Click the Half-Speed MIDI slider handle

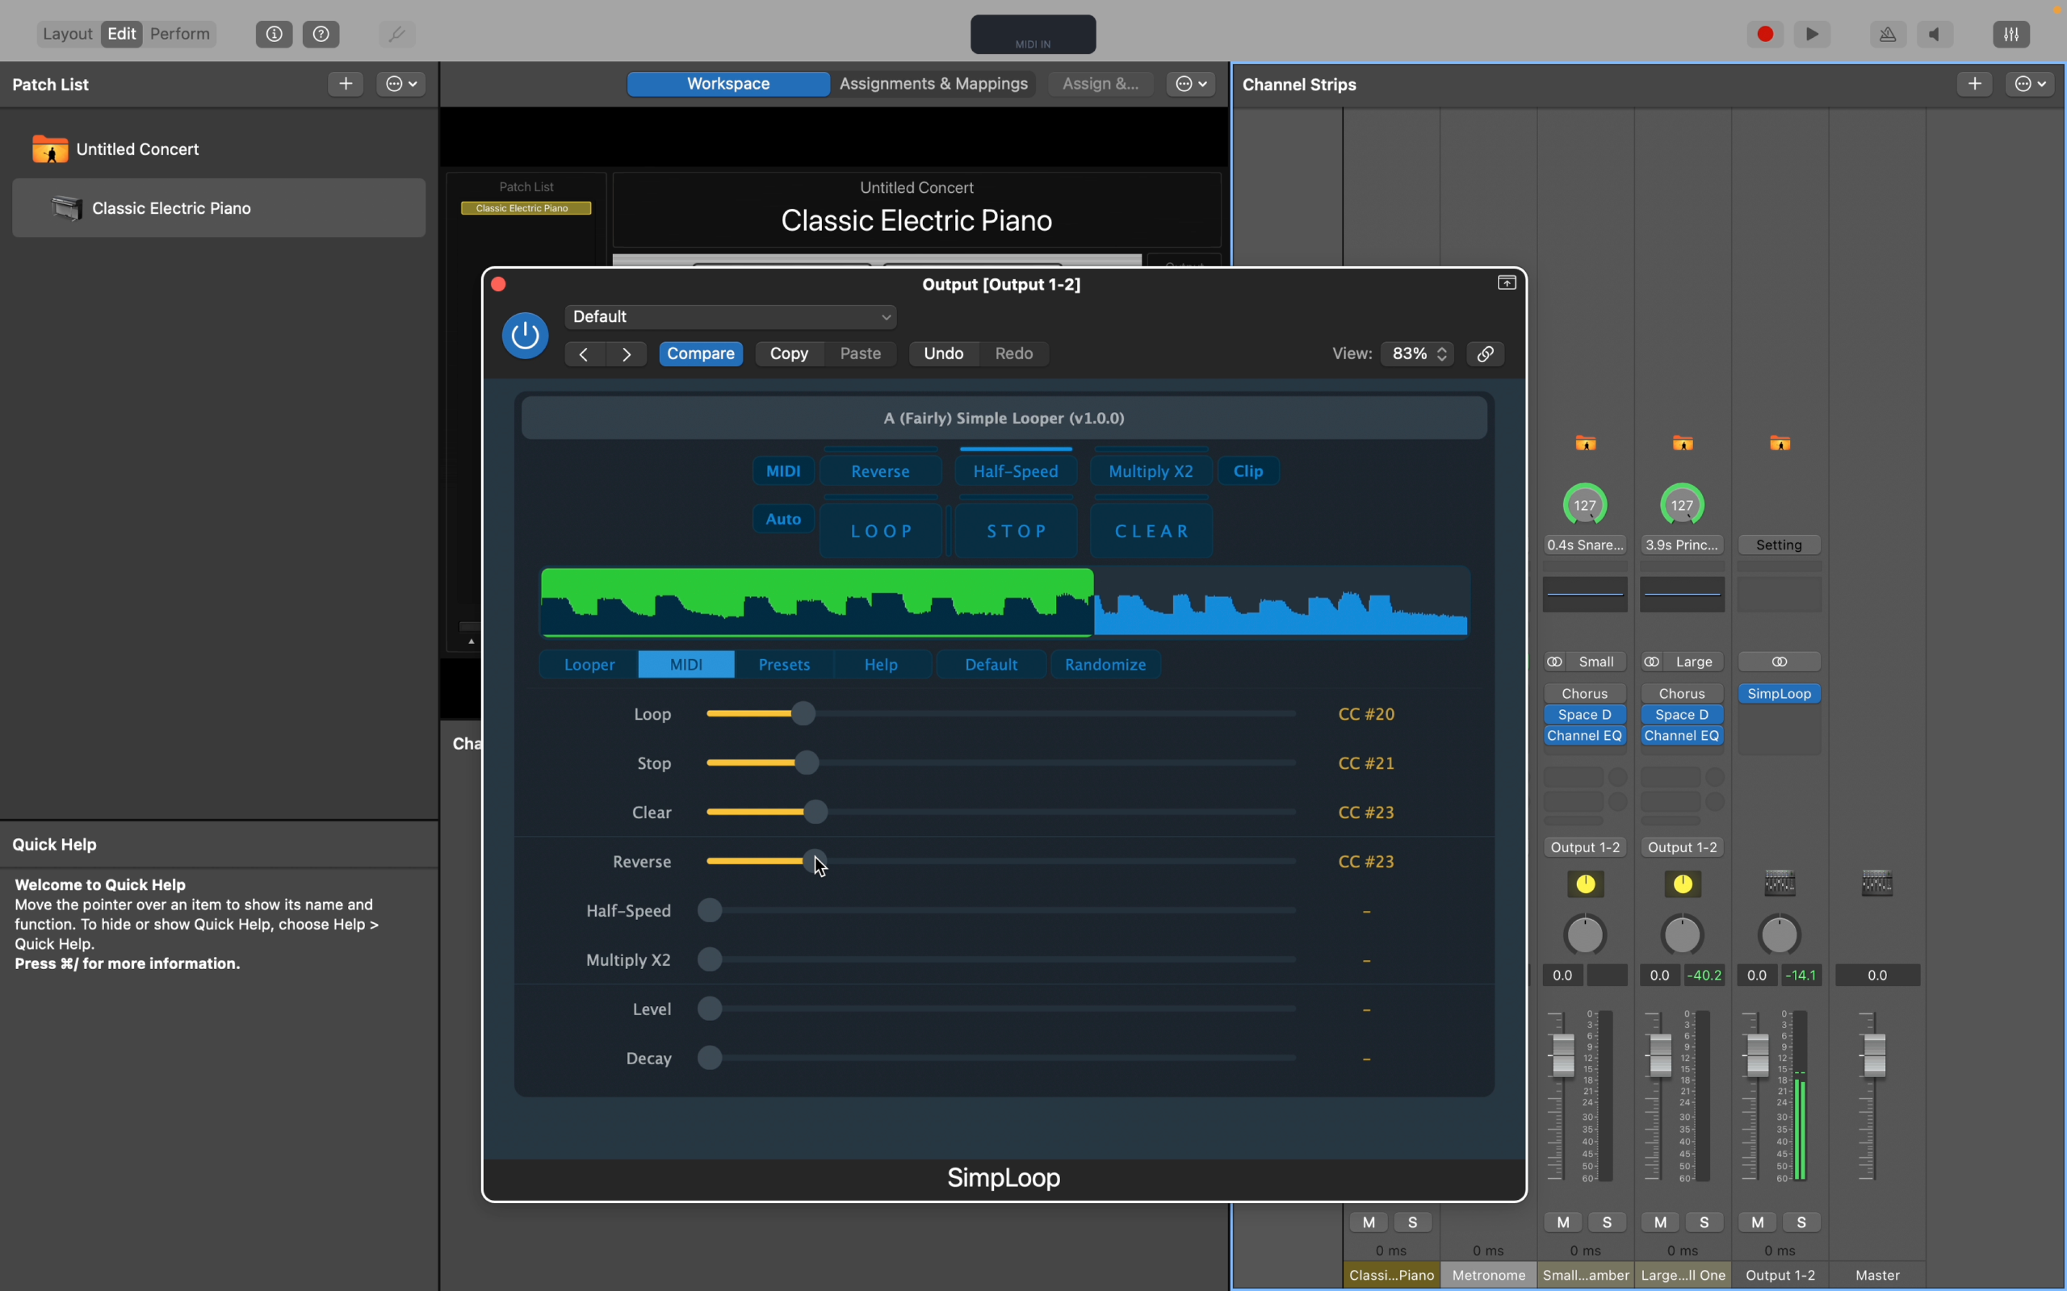coord(710,911)
